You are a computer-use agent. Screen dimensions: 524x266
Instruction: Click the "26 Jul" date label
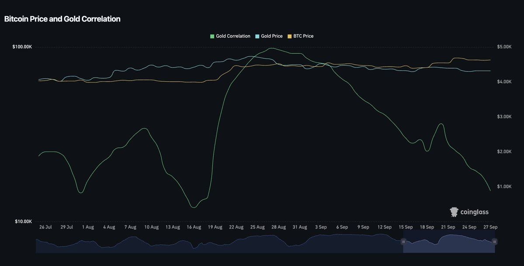(x=45, y=227)
